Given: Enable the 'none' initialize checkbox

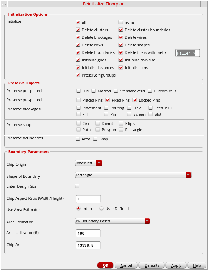Looking at the screenshot, I should pyautogui.click(x=120, y=22).
